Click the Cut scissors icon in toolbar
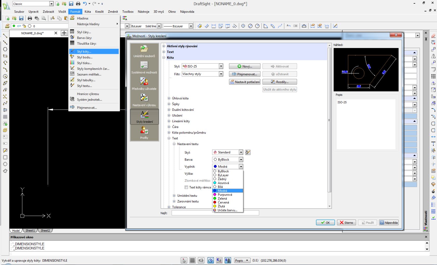The height and width of the screenshot is (265, 437). tap(52, 18)
